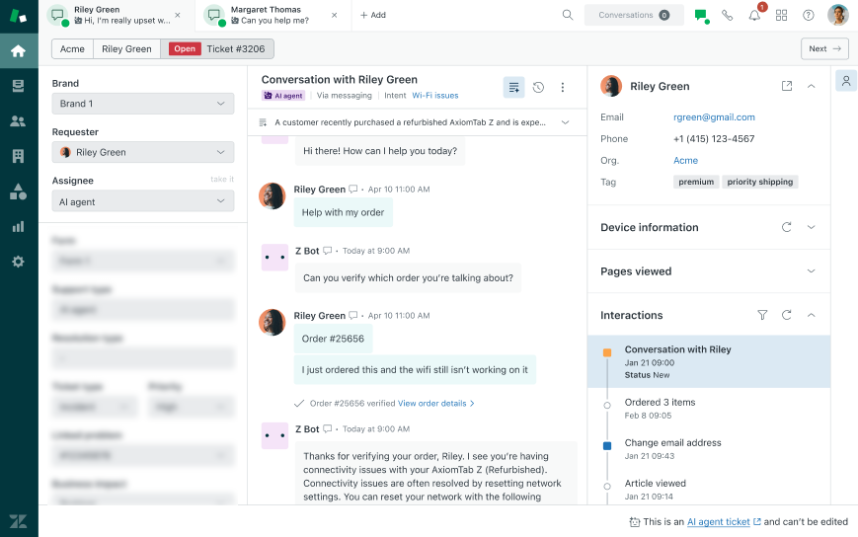This screenshot has width=858, height=537.
Task: Open Reporting bar chart icon in sidebar
Action: click(18, 226)
